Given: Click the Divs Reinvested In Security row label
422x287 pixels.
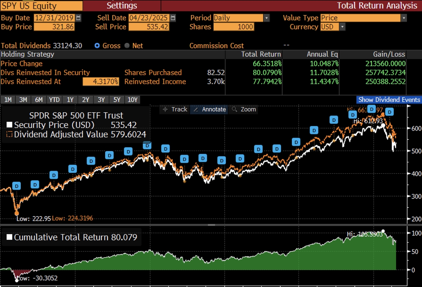Looking at the screenshot, I should coord(45,73).
